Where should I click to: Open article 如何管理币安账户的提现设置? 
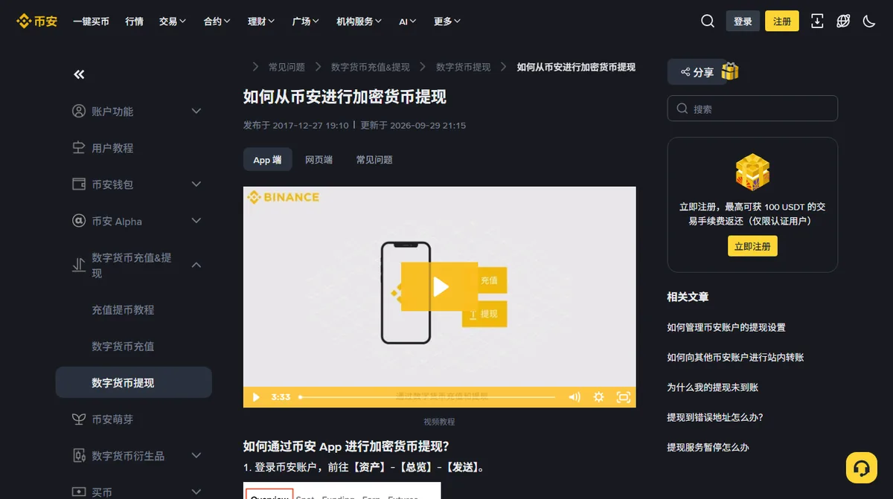tap(726, 327)
